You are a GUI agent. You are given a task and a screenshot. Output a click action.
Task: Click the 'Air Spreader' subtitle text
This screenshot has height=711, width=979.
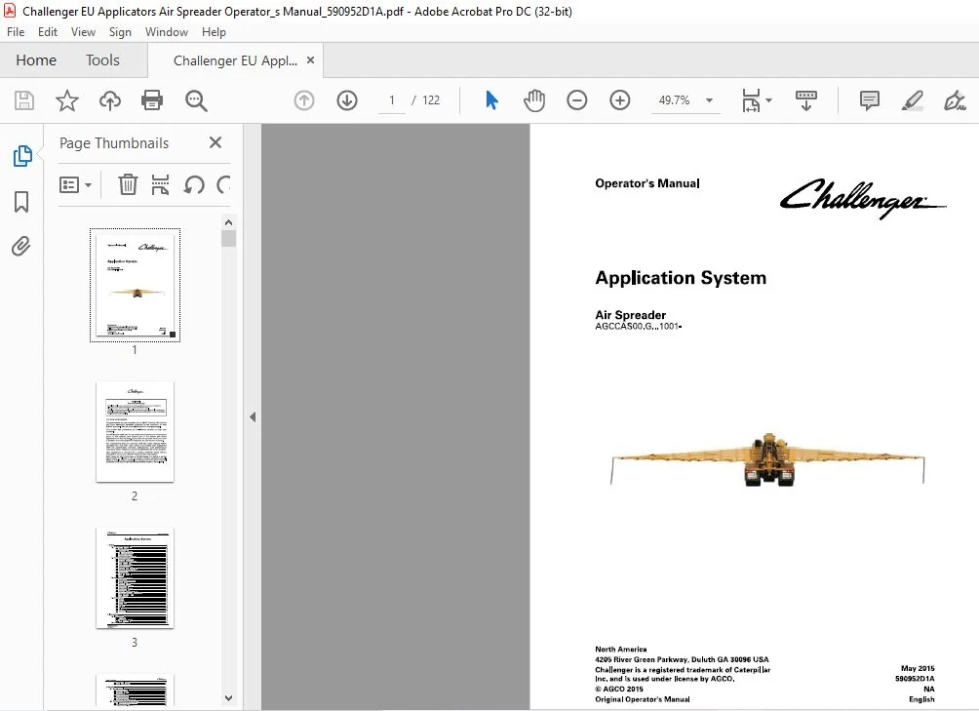tap(630, 315)
